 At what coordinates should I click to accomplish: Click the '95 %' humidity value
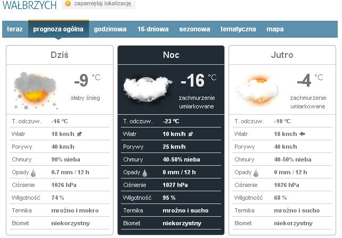pos(169,198)
